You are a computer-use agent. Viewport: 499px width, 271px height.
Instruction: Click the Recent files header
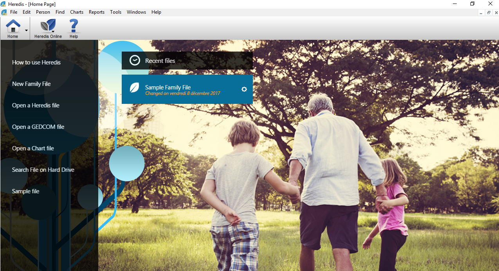[187, 61]
